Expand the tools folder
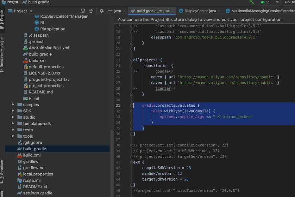The width and height of the screenshot is (295, 197). click(13, 136)
